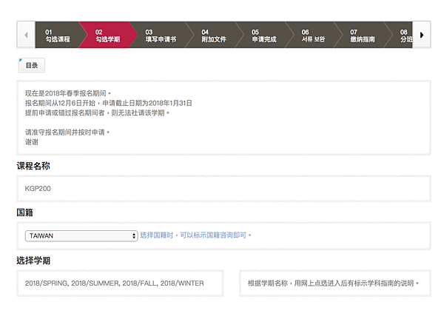The height and width of the screenshot is (325, 444).
Task: Open step 06 in Korean
Action: pyautogui.click(x=313, y=36)
